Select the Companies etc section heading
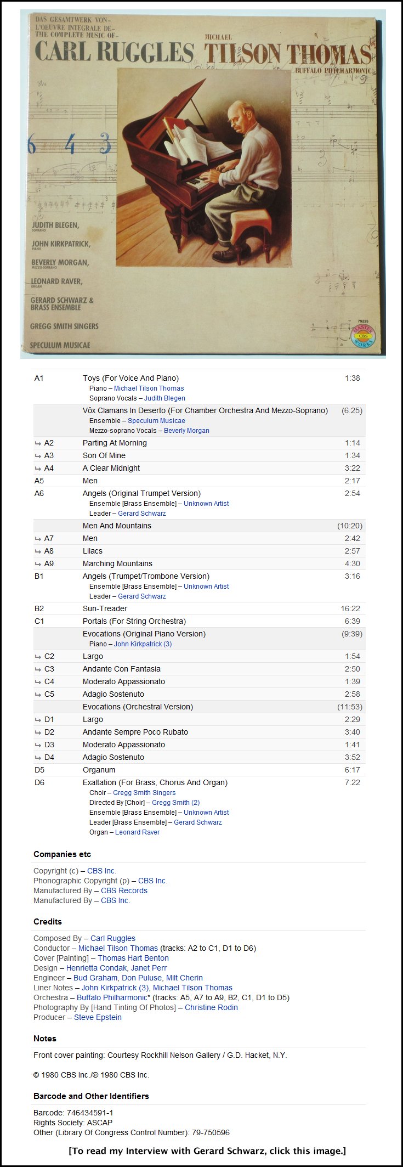The width and height of the screenshot is (403, 1167). [x=63, y=854]
